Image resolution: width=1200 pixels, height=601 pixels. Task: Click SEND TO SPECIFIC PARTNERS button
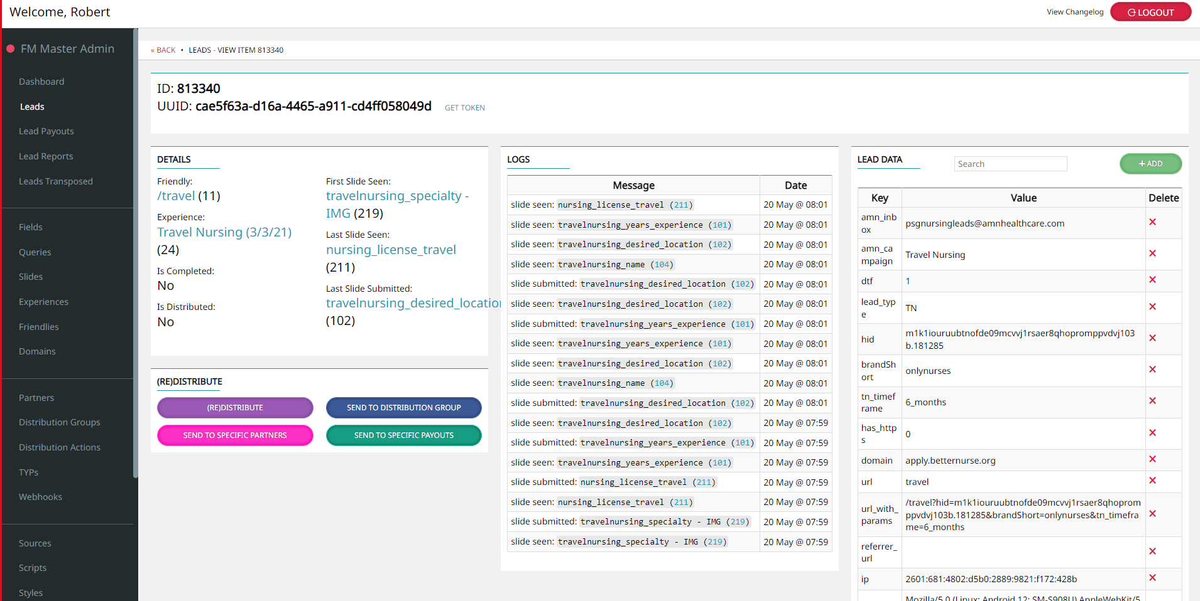click(x=235, y=435)
